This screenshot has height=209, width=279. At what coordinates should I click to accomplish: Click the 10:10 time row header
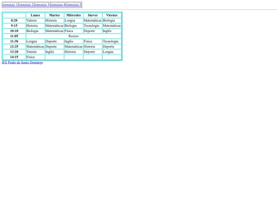click(x=14, y=31)
